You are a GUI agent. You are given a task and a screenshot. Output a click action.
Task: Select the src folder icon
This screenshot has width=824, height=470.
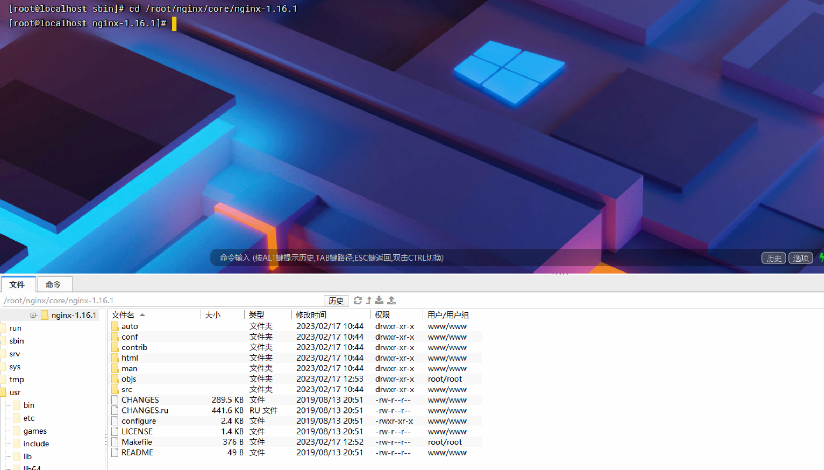(x=114, y=389)
